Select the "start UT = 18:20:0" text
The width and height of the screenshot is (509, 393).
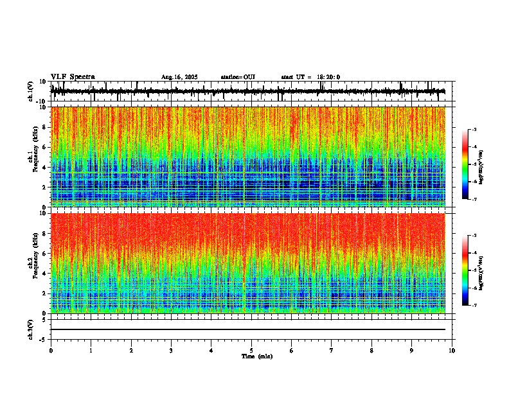[310, 77]
